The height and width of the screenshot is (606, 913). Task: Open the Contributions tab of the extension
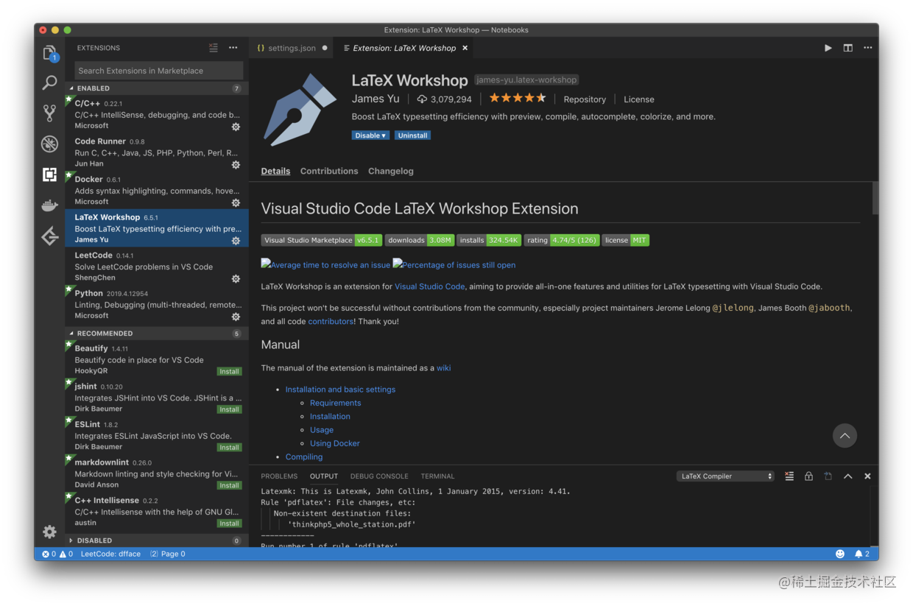click(x=328, y=171)
